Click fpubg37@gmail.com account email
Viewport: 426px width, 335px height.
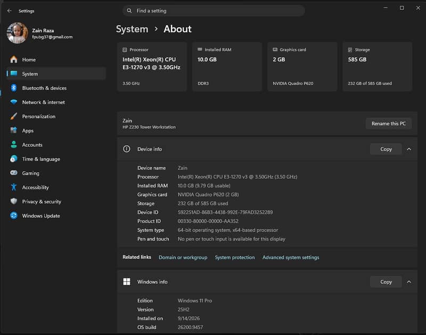pyautogui.click(x=52, y=37)
